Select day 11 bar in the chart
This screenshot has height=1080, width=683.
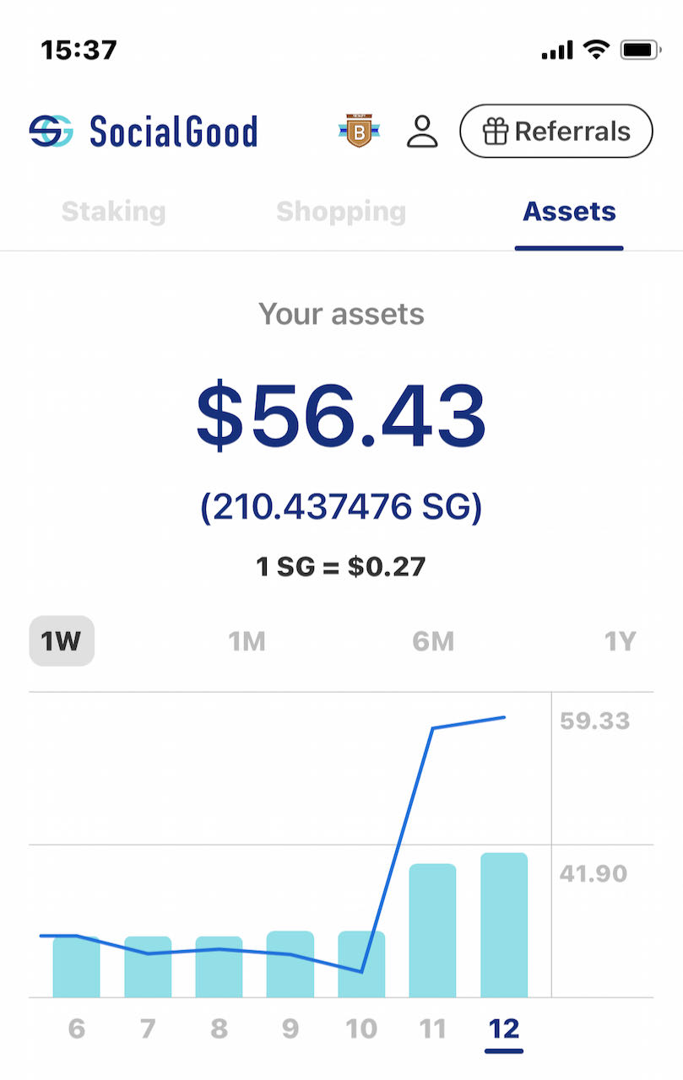[x=432, y=930]
